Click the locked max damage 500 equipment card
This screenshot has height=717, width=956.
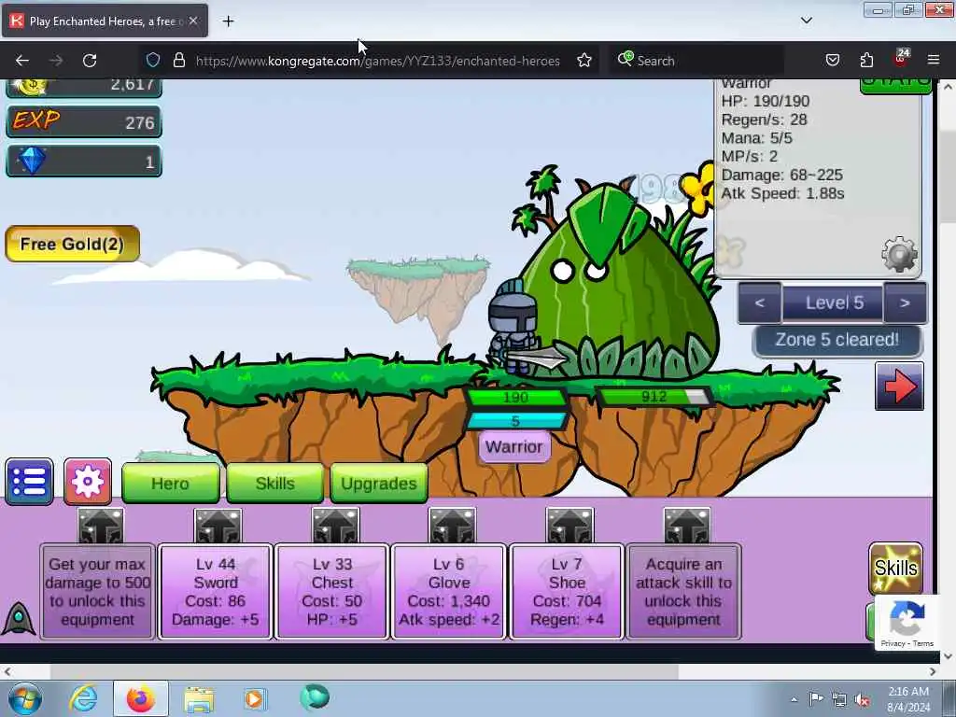point(97,591)
